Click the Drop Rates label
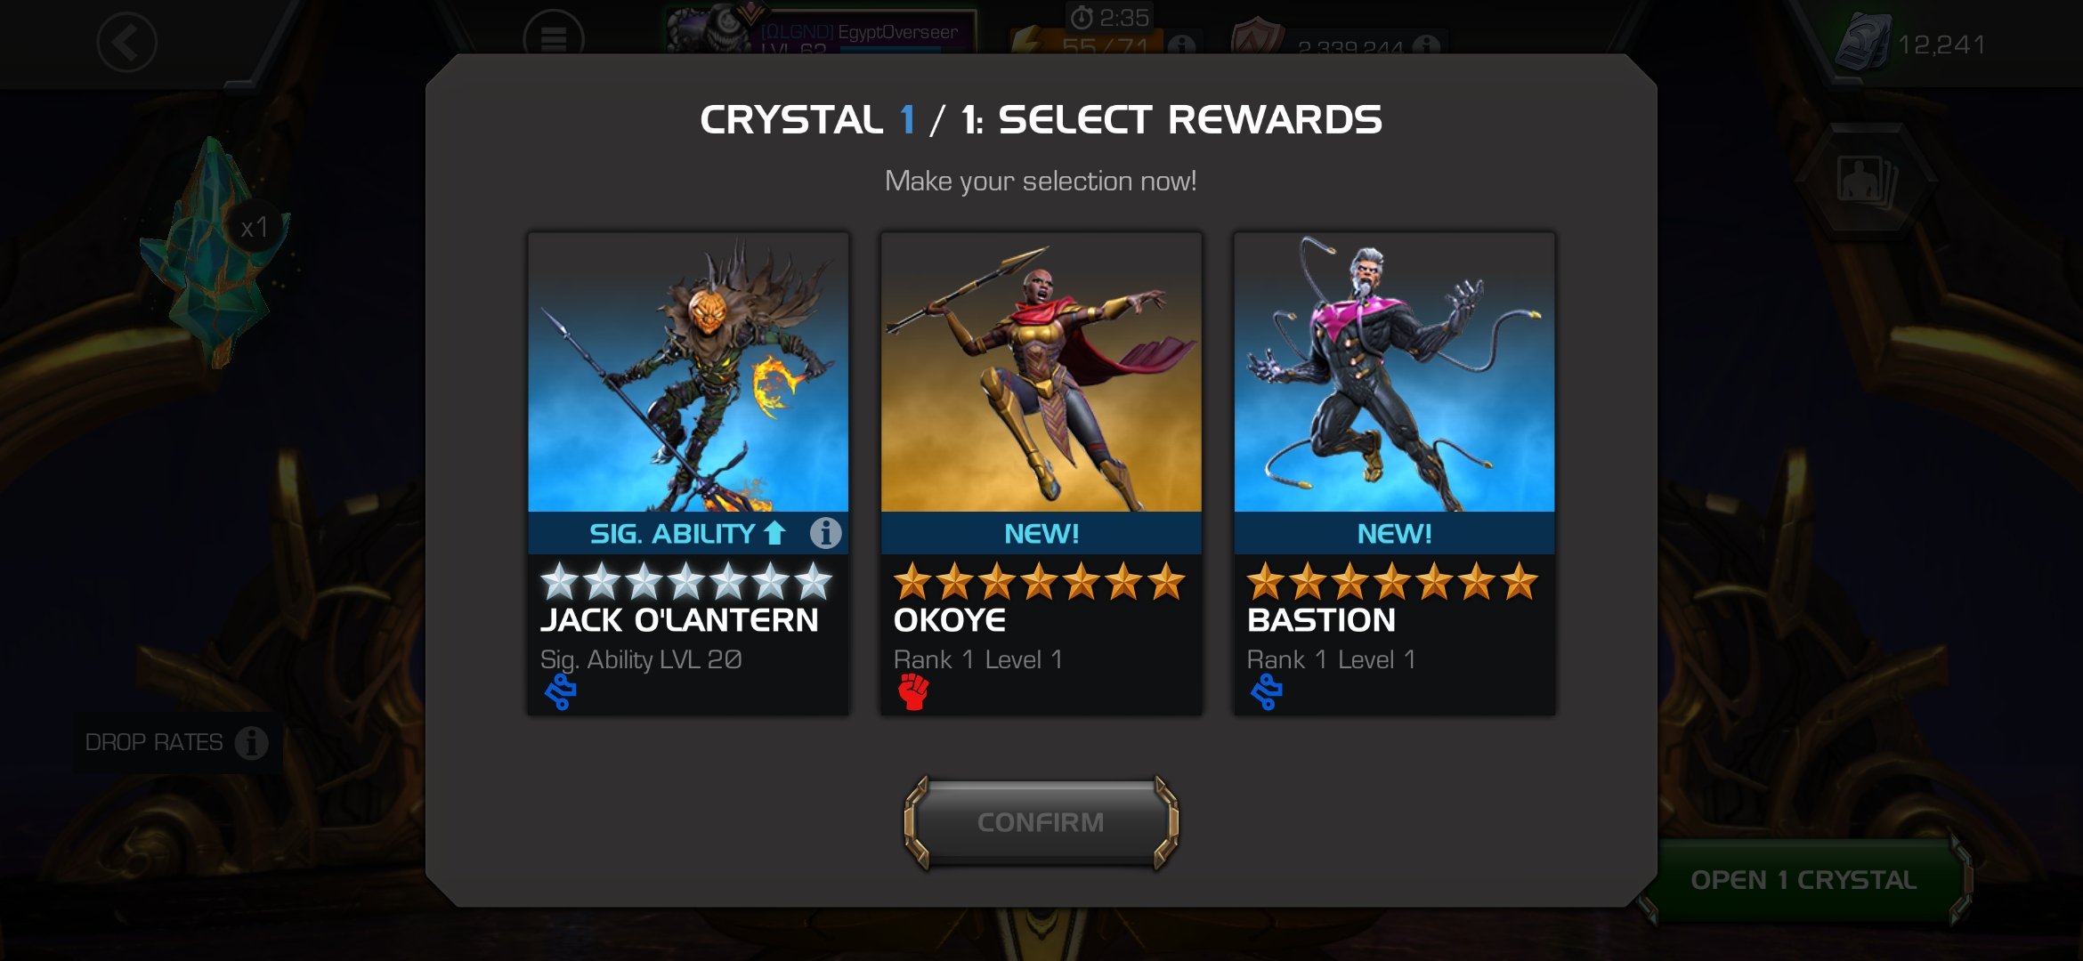The height and width of the screenshot is (961, 2083). pyautogui.click(x=154, y=742)
